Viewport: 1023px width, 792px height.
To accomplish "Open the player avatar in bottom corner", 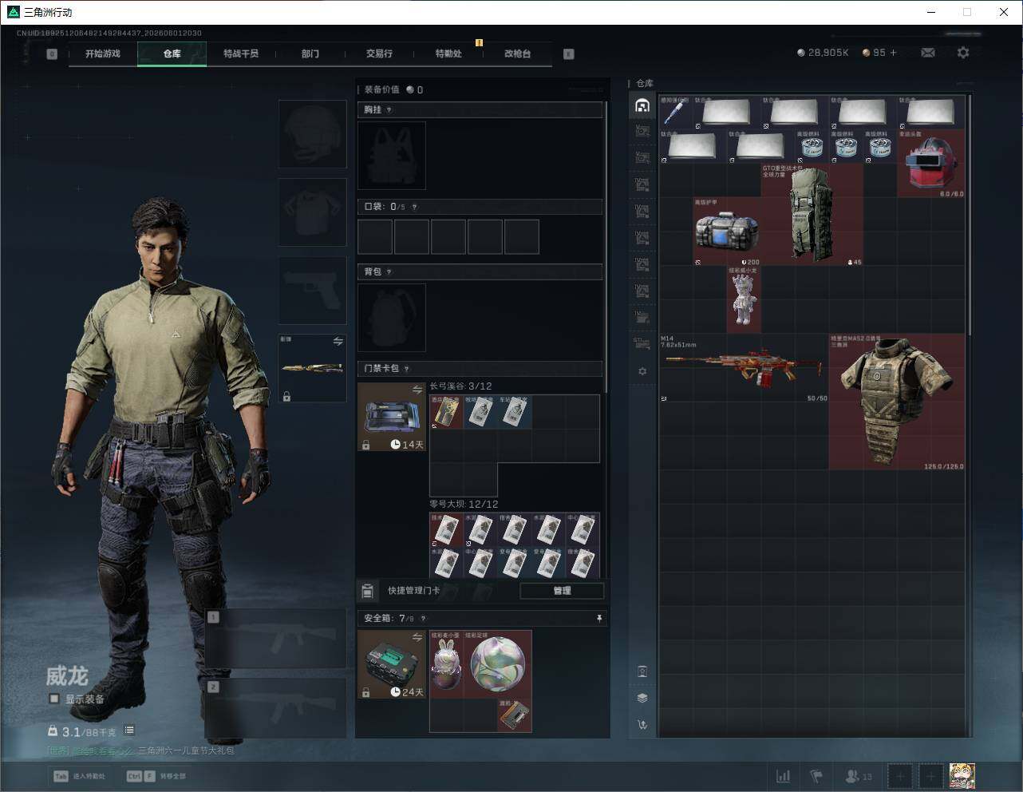I will [x=962, y=776].
